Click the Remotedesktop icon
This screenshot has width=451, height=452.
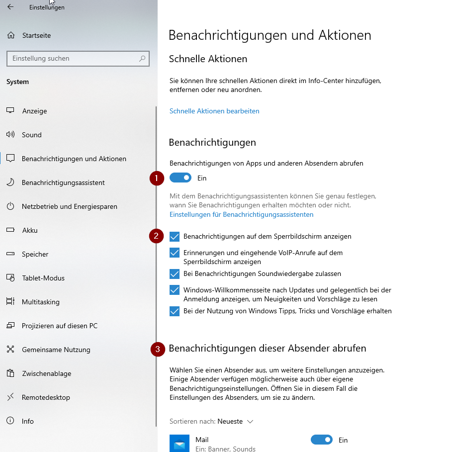coord(10,397)
